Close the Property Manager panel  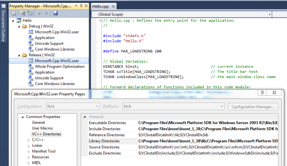click(86, 6)
